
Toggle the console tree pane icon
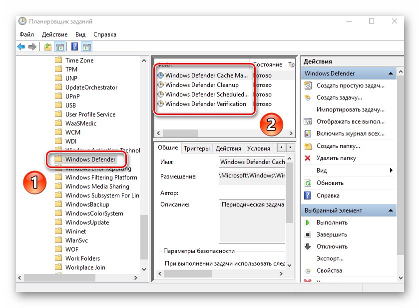[60, 46]
